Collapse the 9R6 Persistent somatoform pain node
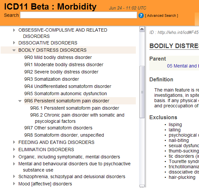The height and width of the screenshot is (190, 199). click(x=20, y=101)
